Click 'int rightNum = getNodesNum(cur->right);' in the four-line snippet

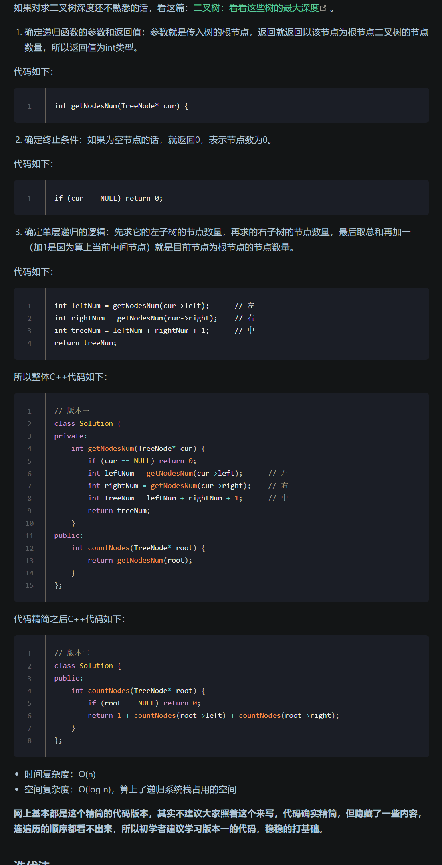[x=136, y=318]
